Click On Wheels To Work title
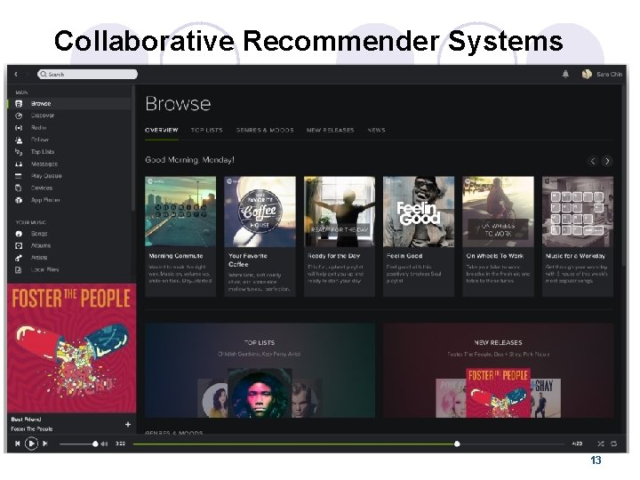640x480 pixels. (495, 256)
